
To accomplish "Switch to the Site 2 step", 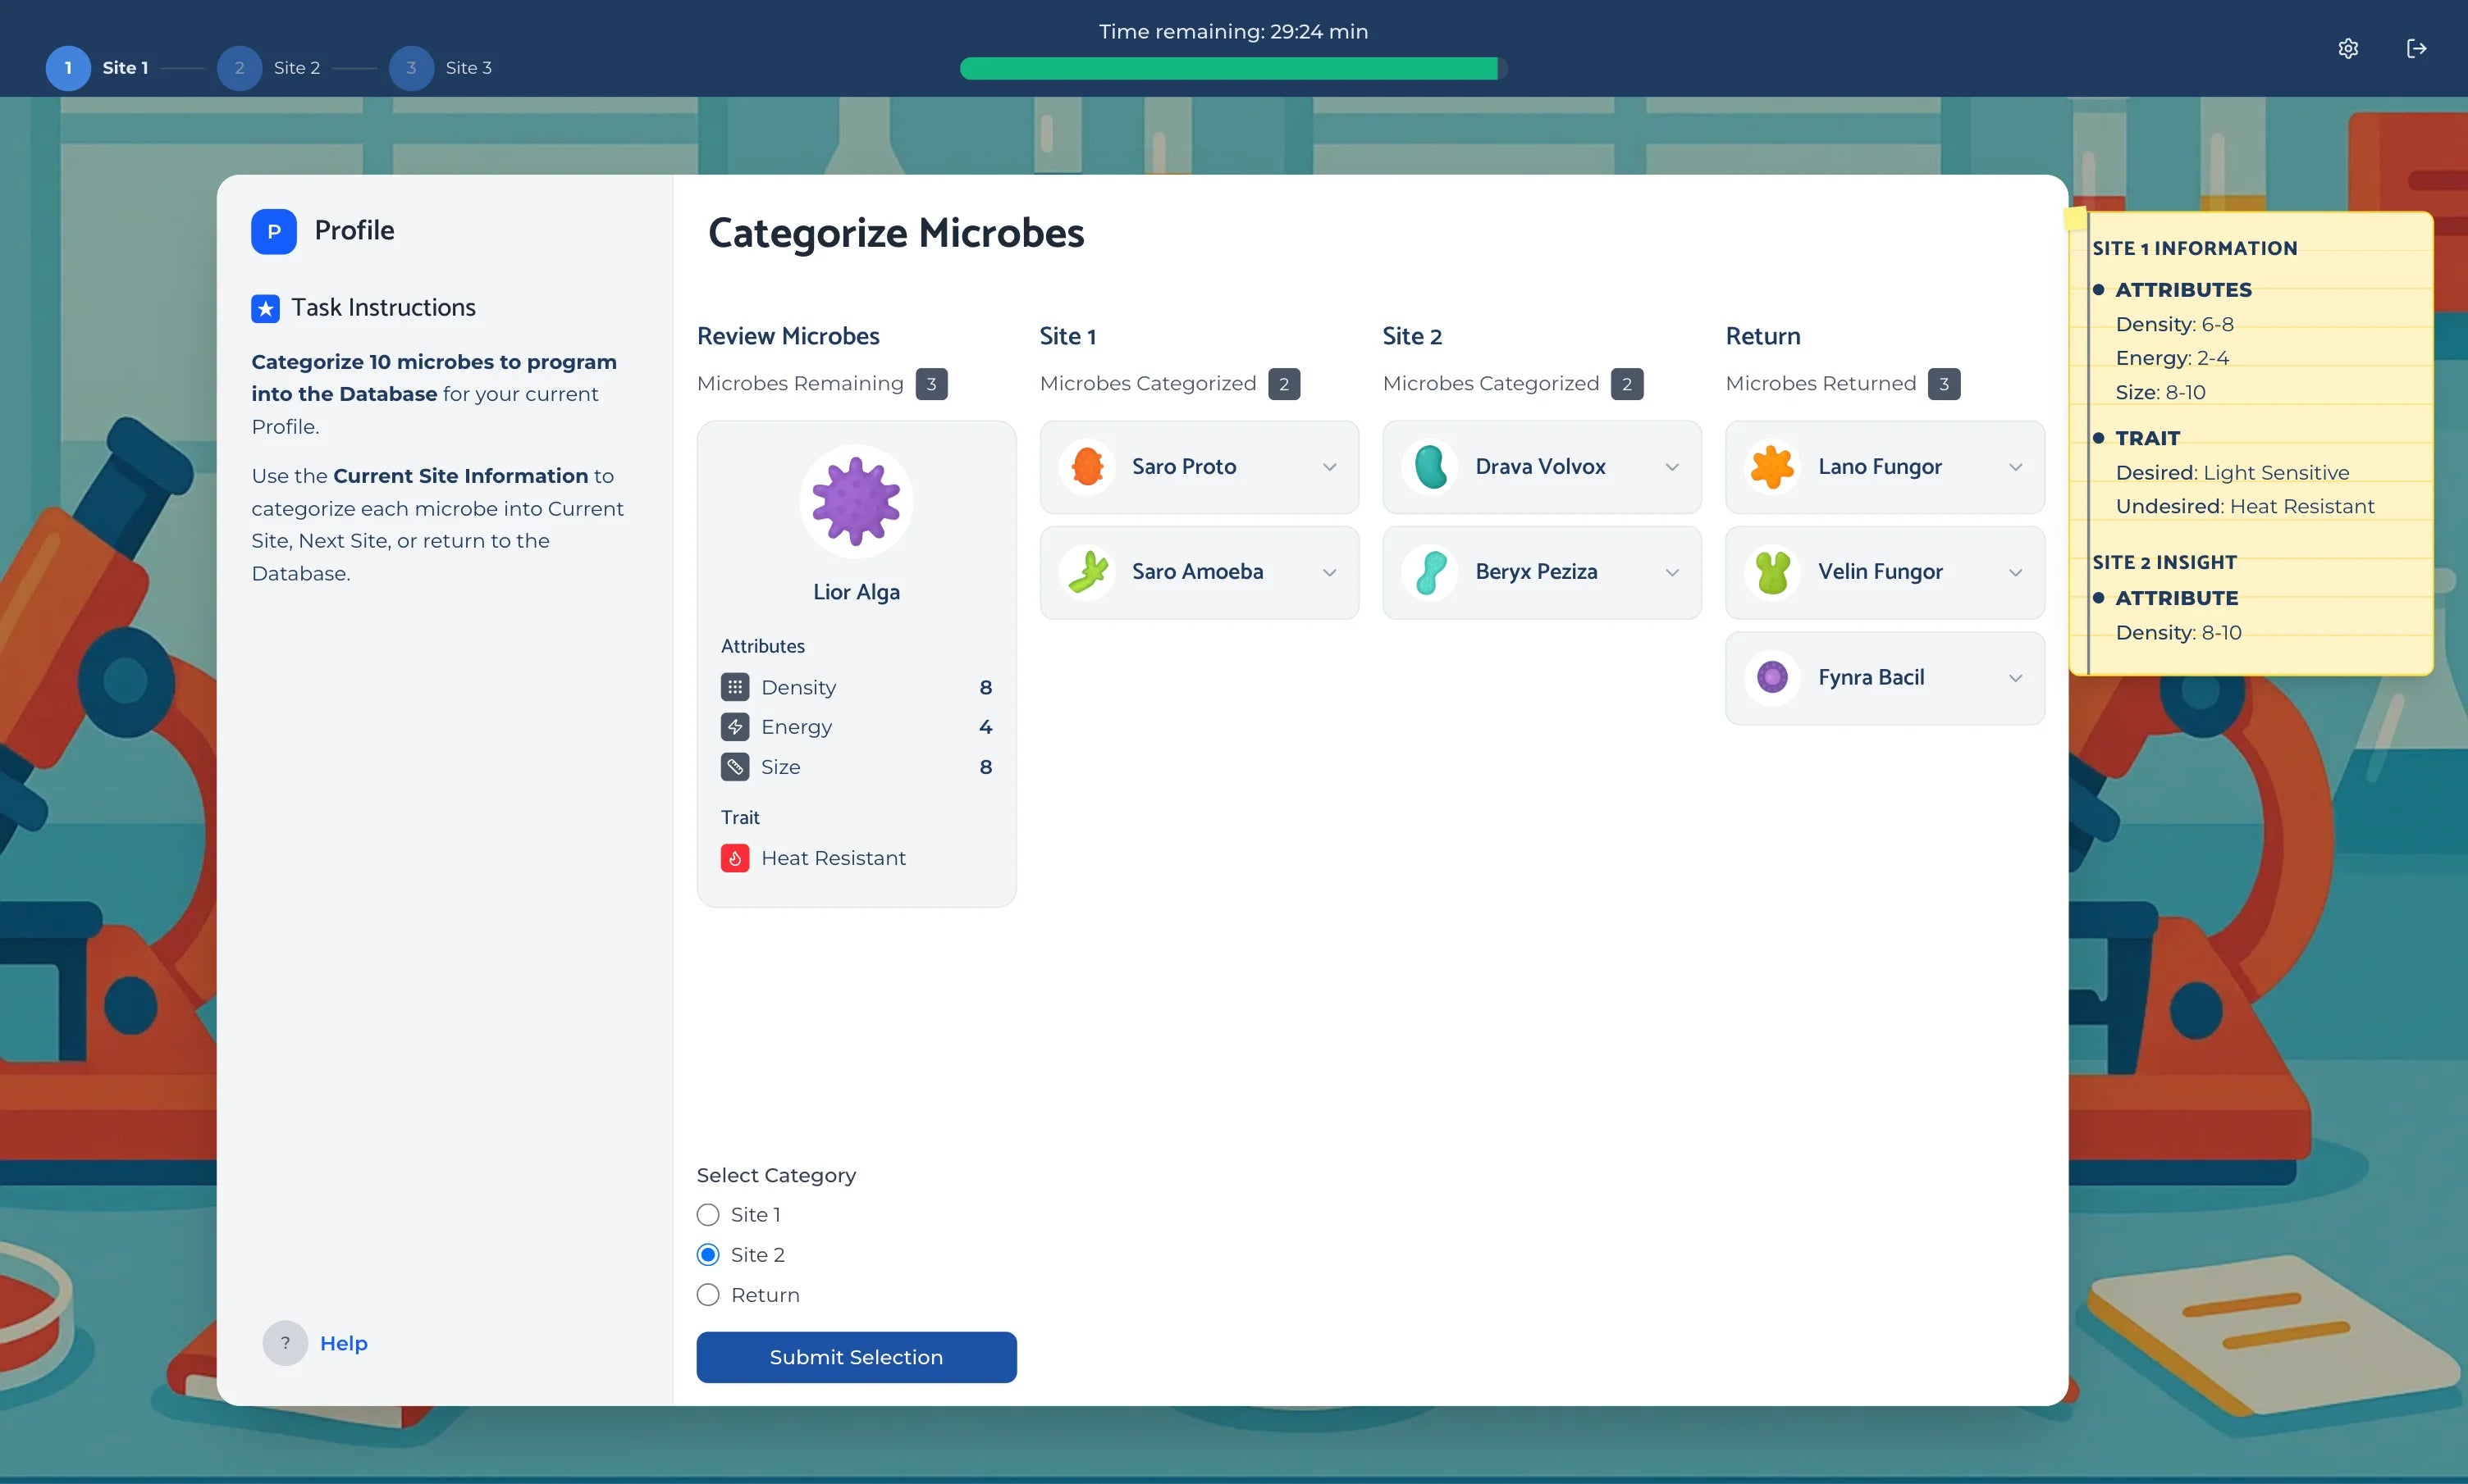I will pyautogui.click(x=240, y=68).
